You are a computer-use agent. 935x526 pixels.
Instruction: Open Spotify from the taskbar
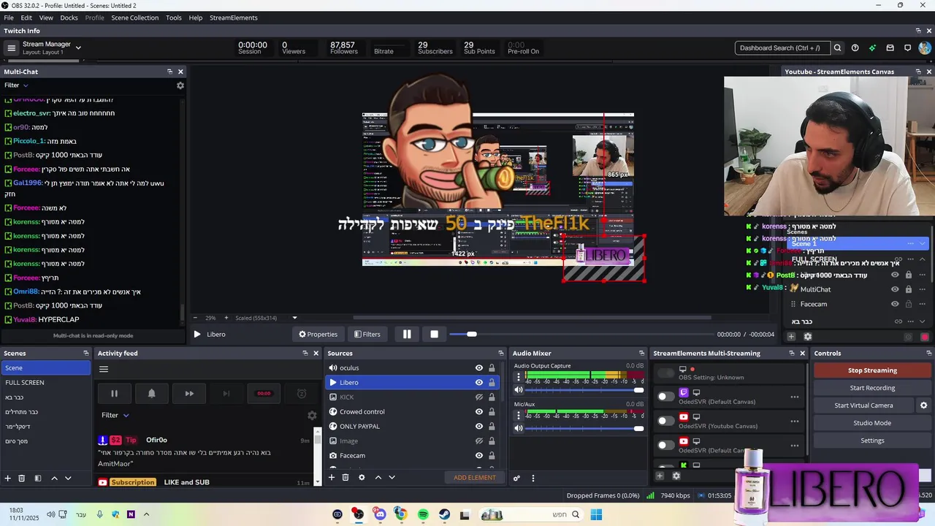pyautogui.click(x=423, y=515)
